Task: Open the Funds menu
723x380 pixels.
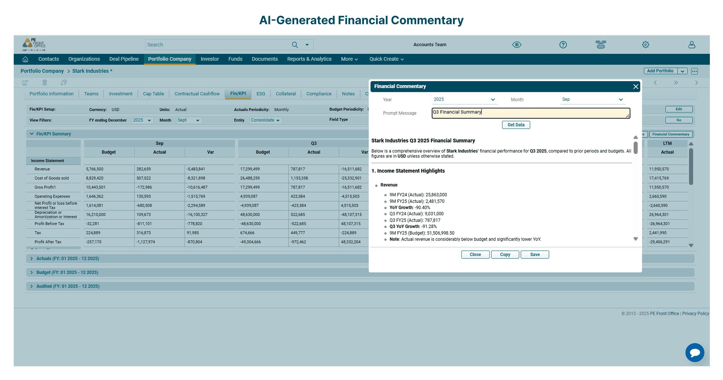Action: coord(235,59)
